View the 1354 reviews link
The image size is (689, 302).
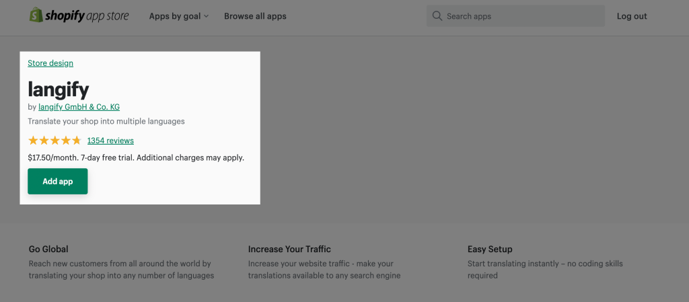110,141
